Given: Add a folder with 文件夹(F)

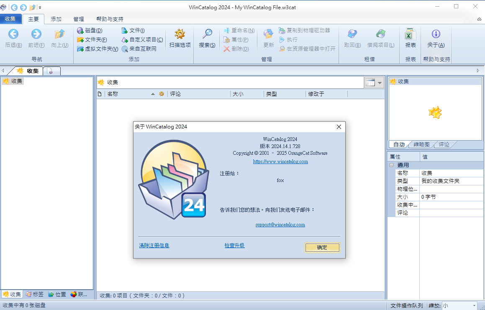Looking at the screenshot, I should point(92,40).
